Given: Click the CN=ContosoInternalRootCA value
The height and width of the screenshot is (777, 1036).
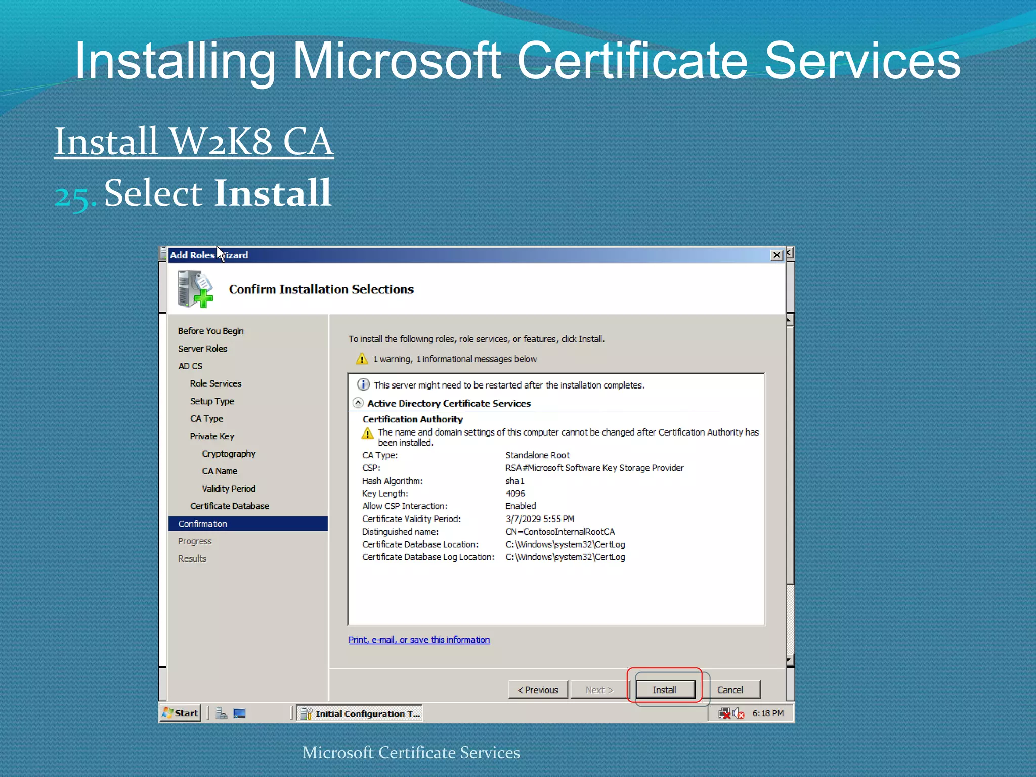Looking at the screenshot, I should [560, 532].
